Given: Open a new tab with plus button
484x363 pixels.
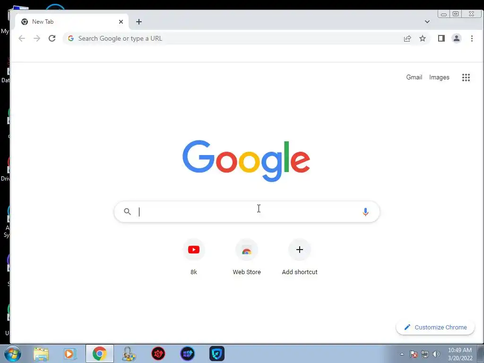Looking at the screenshot, I should click(x=139, y=22).
